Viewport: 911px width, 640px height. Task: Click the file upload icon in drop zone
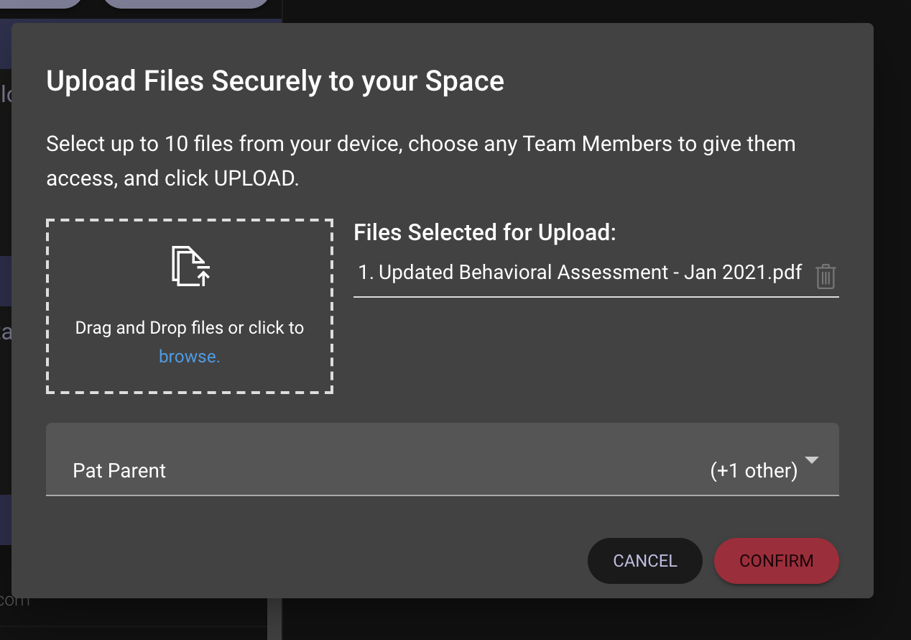(x=190, y=267)
